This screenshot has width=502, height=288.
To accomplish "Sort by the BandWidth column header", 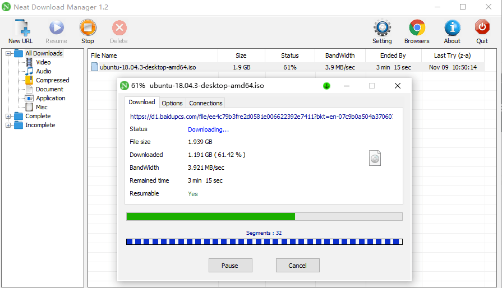I will [x=340, y=55].
